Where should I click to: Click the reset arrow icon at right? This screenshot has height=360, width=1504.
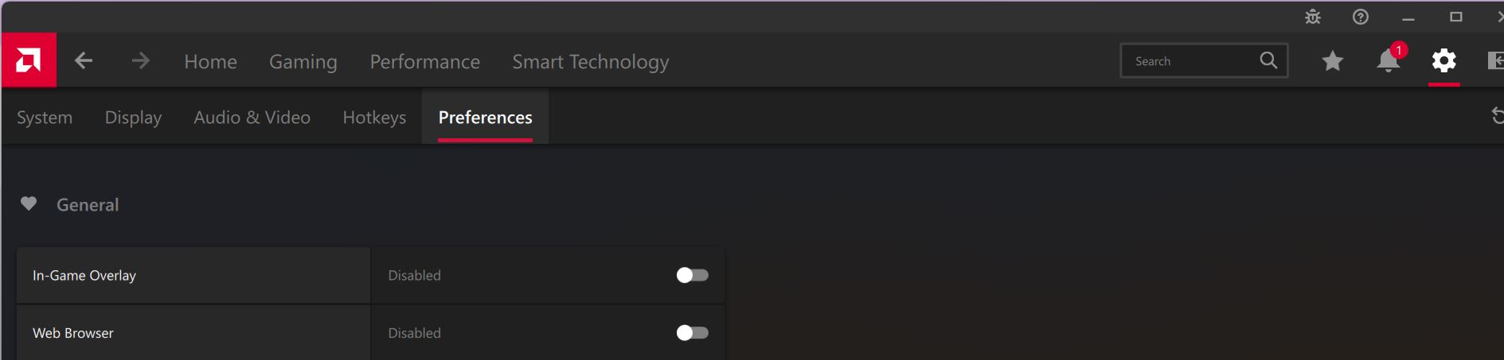point(1498,116)
